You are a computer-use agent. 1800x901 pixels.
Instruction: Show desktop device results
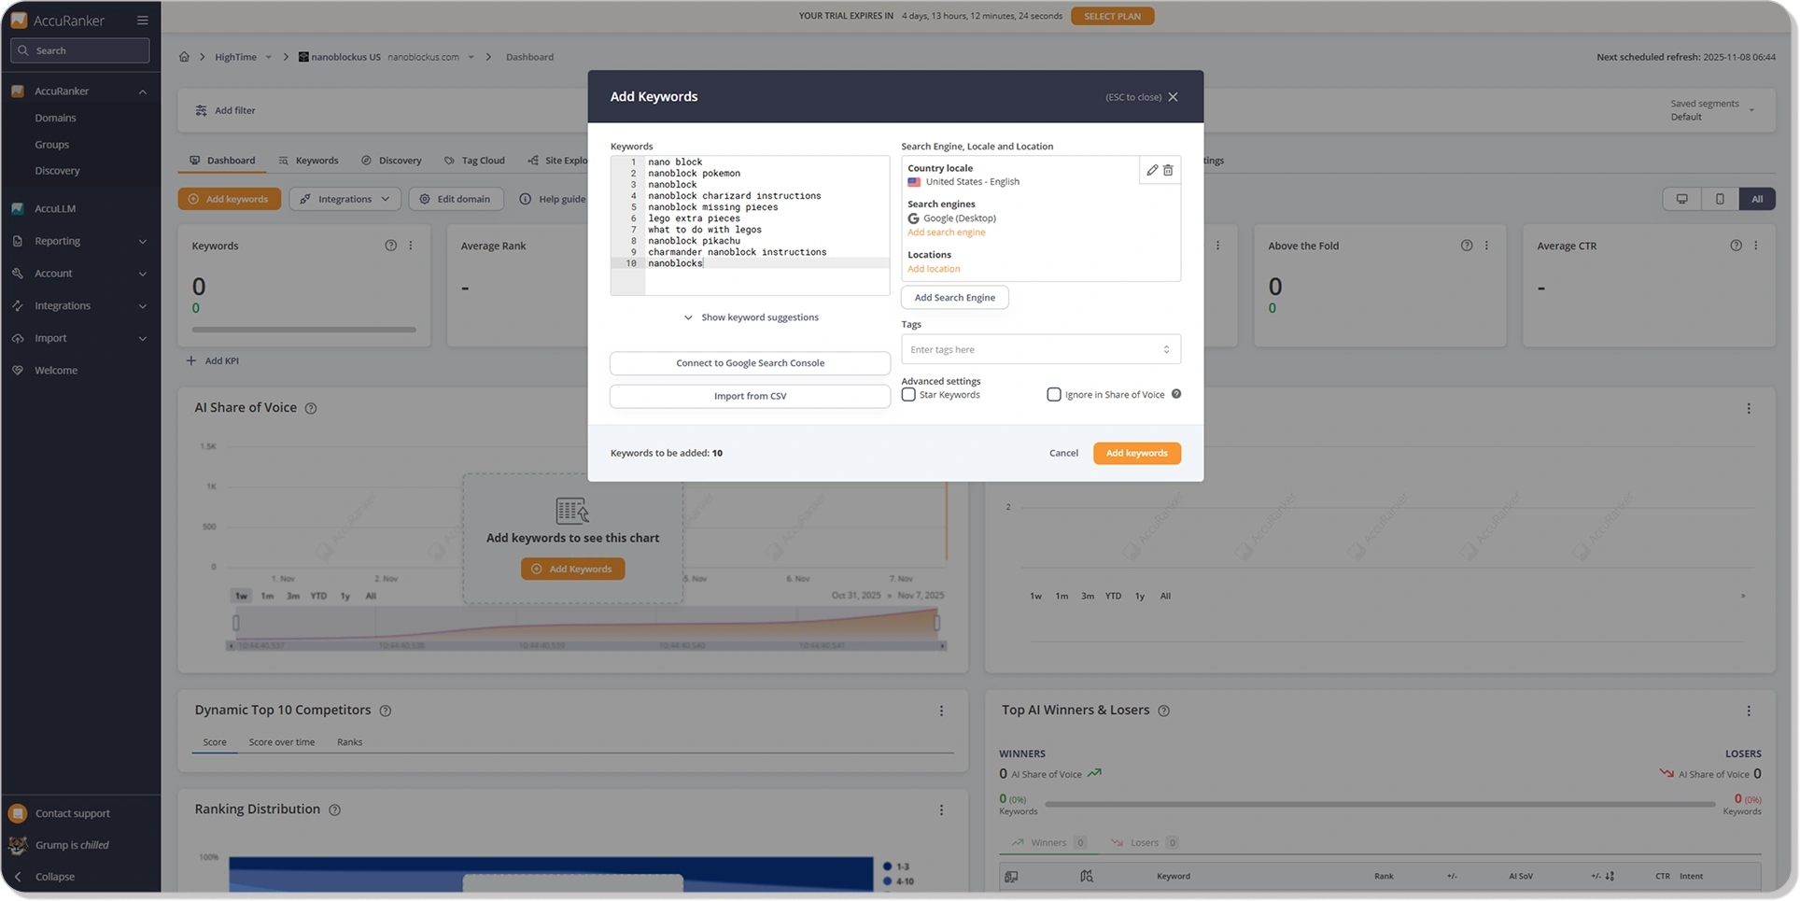(x=1681, y=199)
